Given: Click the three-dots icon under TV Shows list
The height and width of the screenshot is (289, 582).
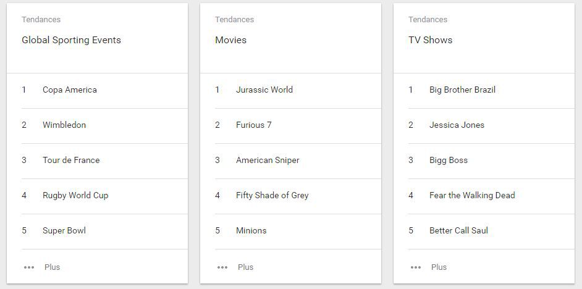Looking at the screenshot, I should (416, 267).
